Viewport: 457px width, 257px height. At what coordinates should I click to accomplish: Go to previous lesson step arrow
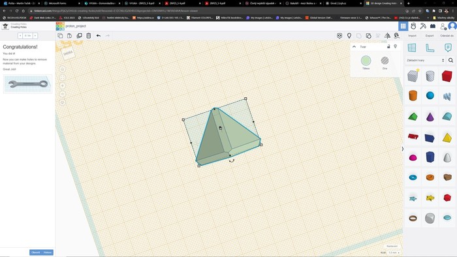point(20,35)
